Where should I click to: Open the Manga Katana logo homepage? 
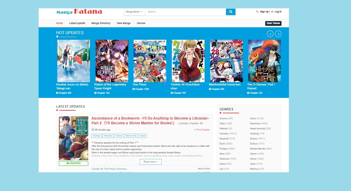pyautogui.click(x=79, y=12)
